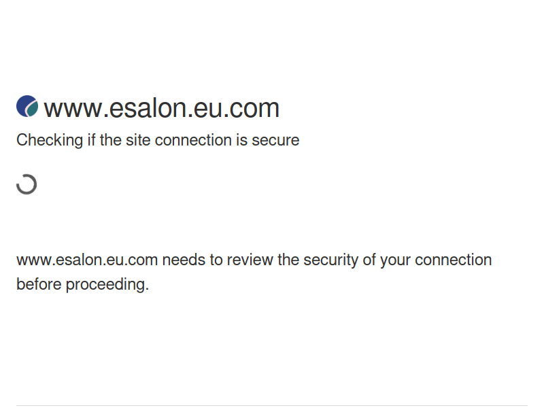The height and width of the screenshot is (408, 544).
Task: Click the www.esalon.eu.com text in the paragraph
Action: pyautogui.click(x=87, y=260)
